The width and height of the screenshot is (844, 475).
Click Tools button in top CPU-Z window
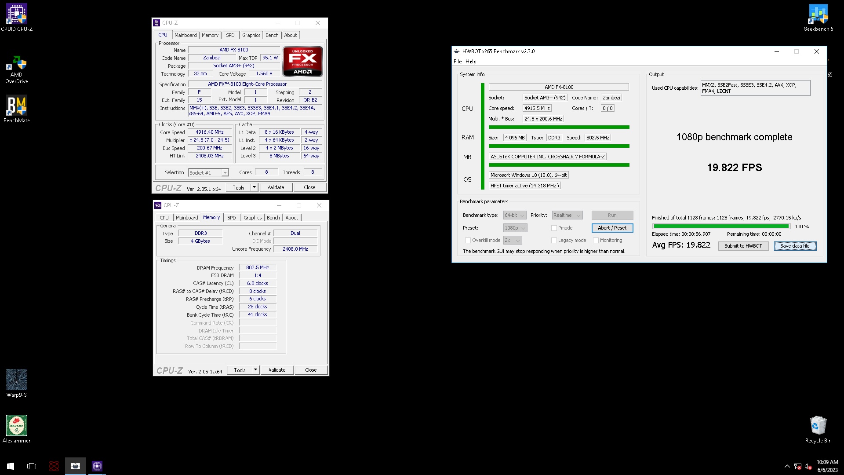[238, 187]
